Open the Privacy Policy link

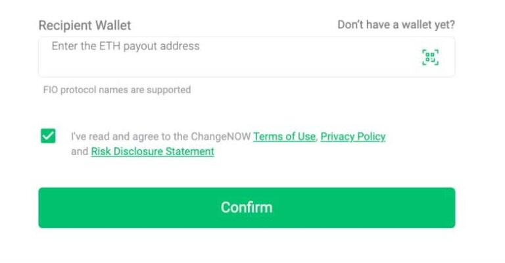tap(352, 137)
